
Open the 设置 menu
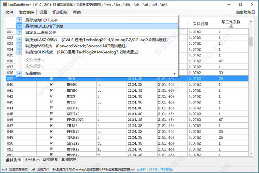click(43, 12)
